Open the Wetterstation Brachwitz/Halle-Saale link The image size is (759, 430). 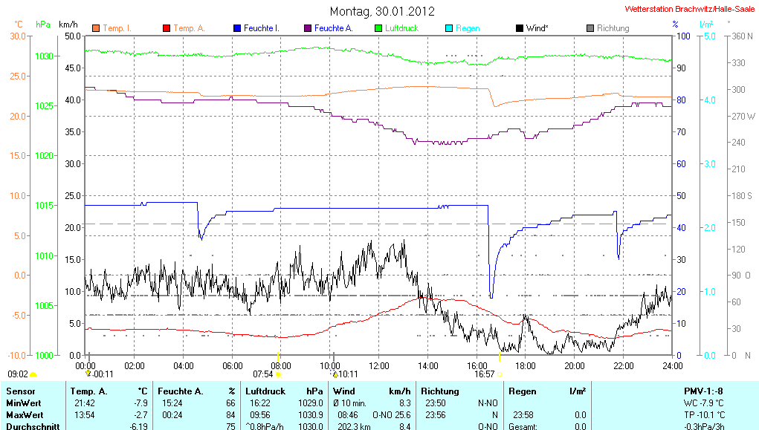[x=689, y=10]
